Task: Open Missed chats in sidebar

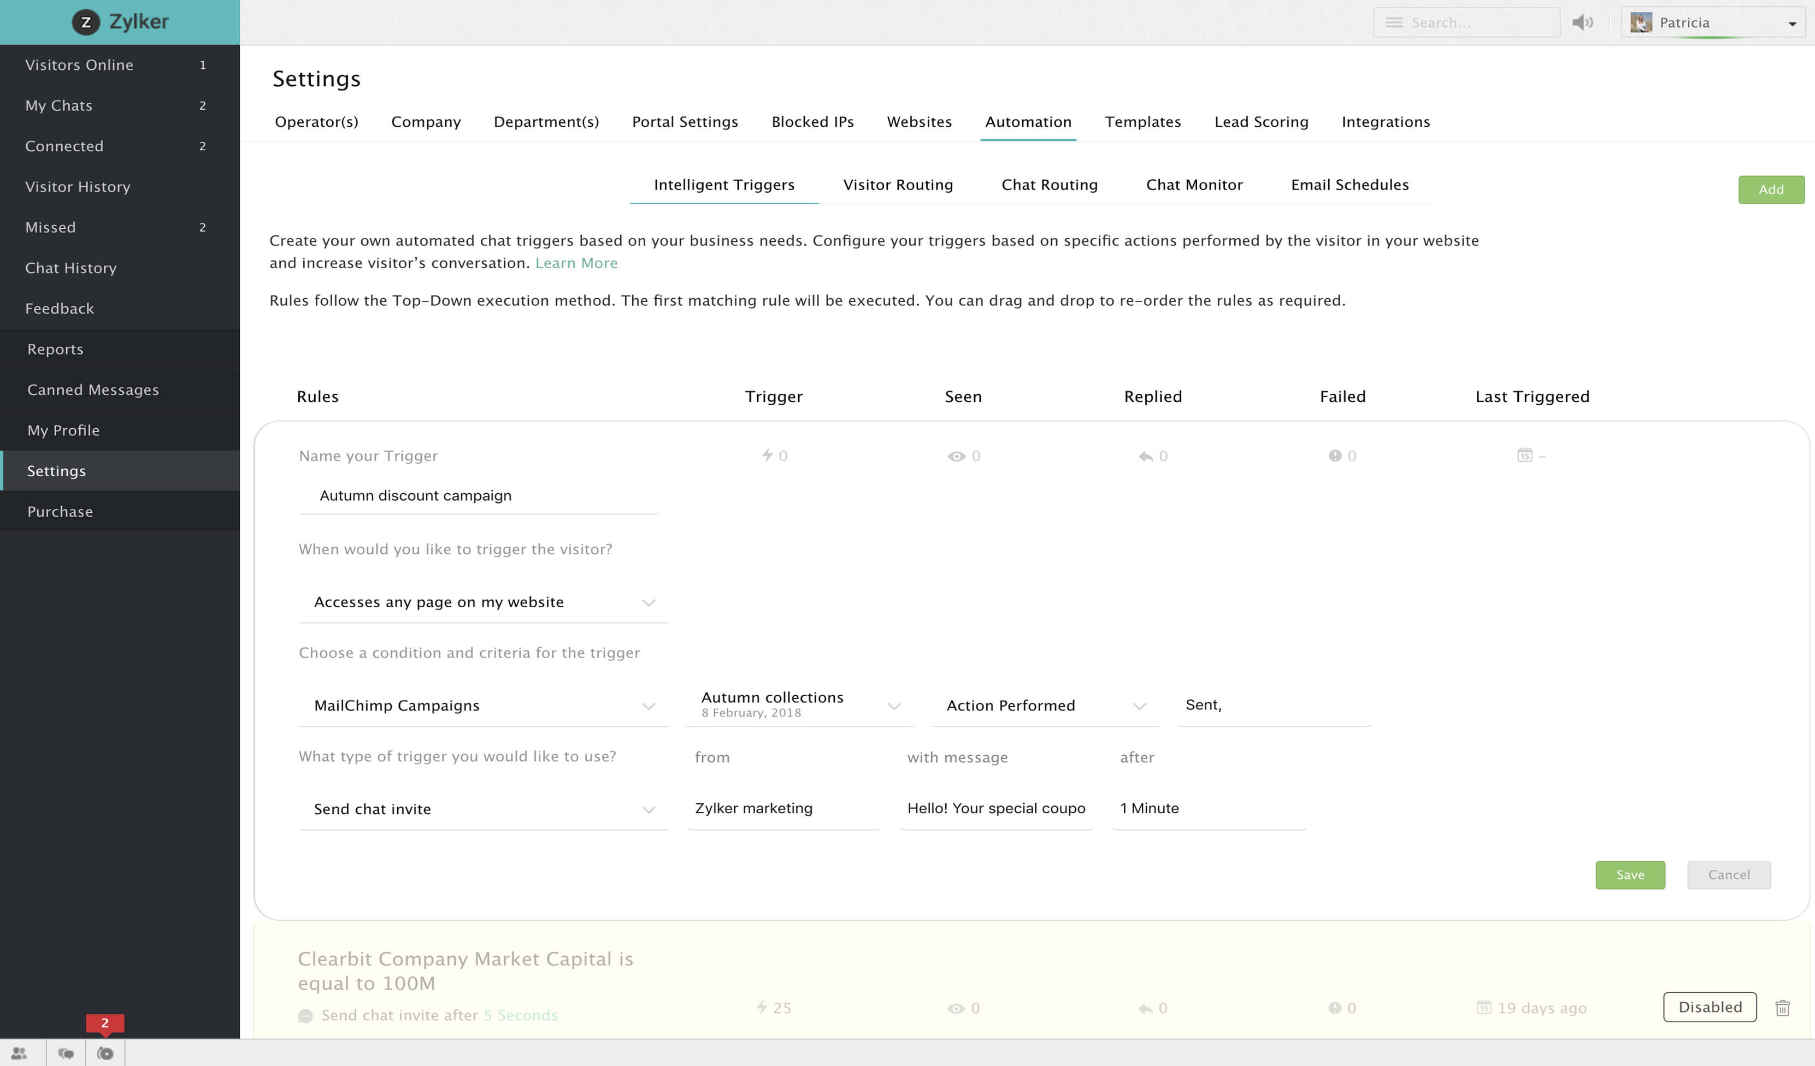Action: pyautogui.click(x=120, y=227)
